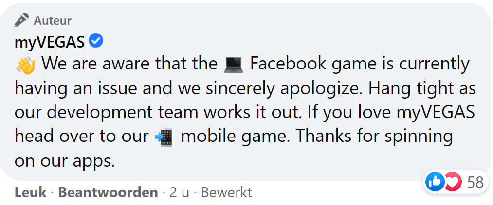Click the Auteur microphone icon
Screen dimensions: 493x205
point(22,20)
